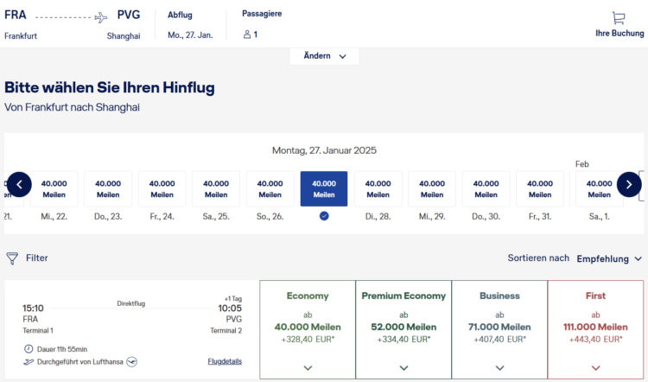This screenshot has width=648, height=382.
Task: Click the clock icon next to Dauer
Action: tap(29, 349)
